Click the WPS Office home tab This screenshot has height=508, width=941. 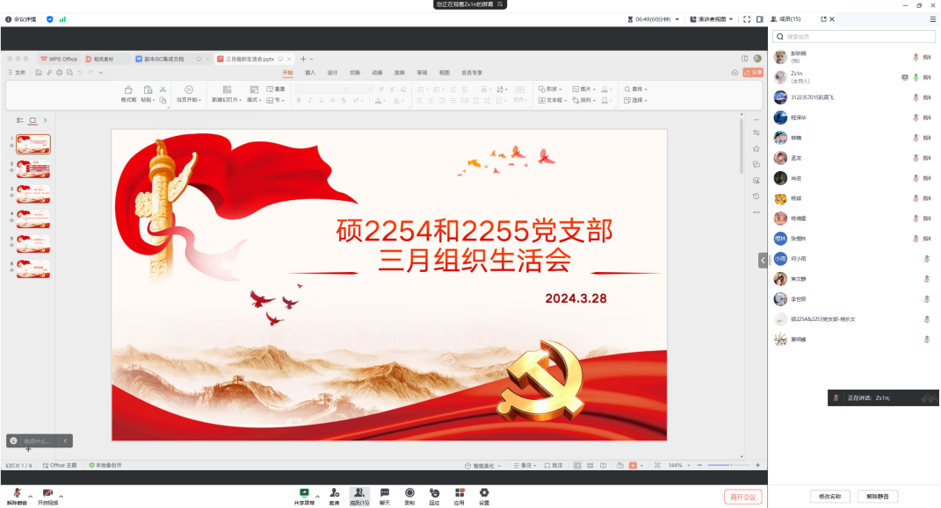click(x=60, y=59)
